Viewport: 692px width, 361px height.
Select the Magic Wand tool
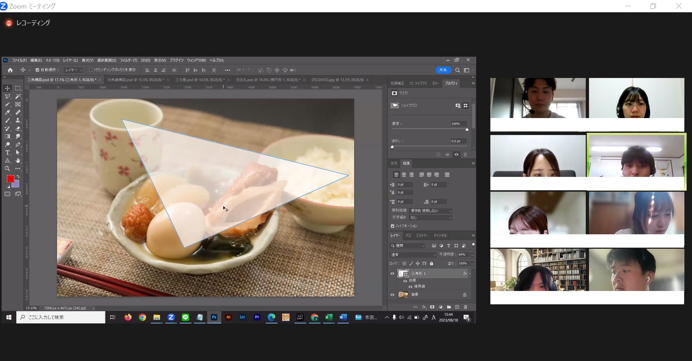click(18, 96)
